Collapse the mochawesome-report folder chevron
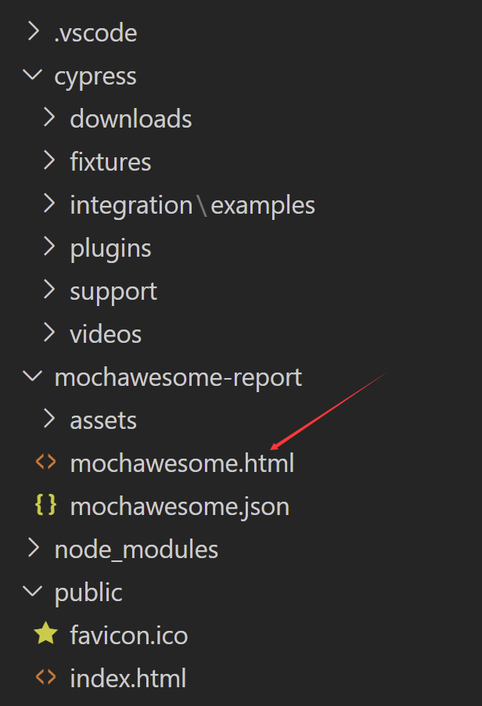Screen dimensions: 482x706 click(33, 376)
